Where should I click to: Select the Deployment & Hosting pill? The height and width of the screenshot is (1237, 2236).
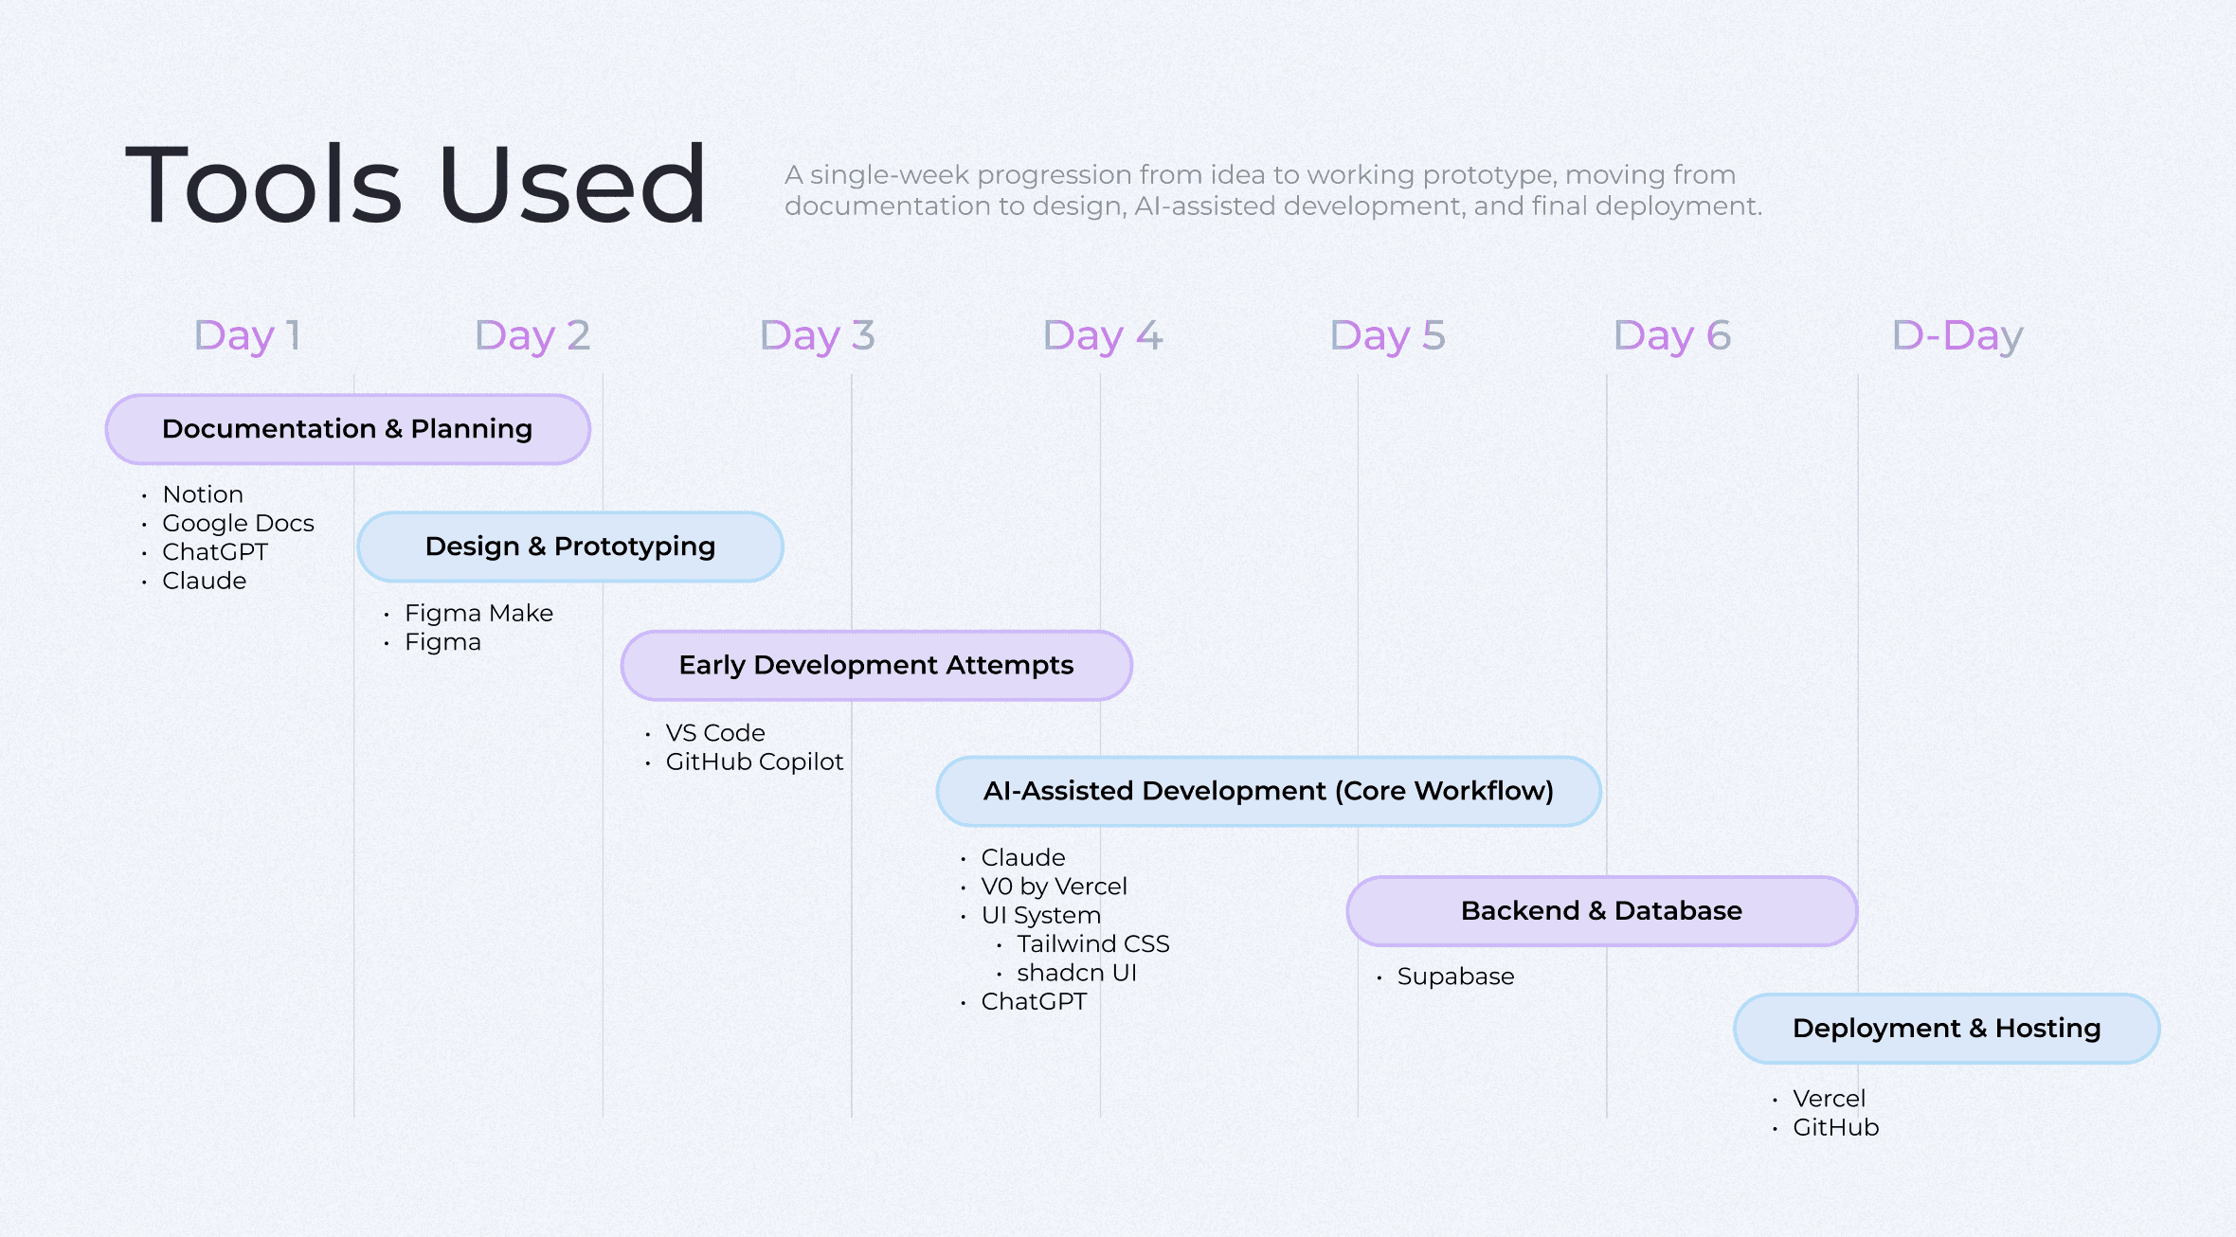[x=1946, y=1028]
